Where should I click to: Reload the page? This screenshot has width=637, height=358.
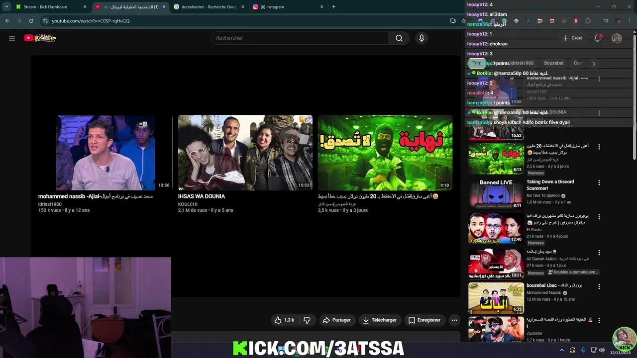(31, 21)
